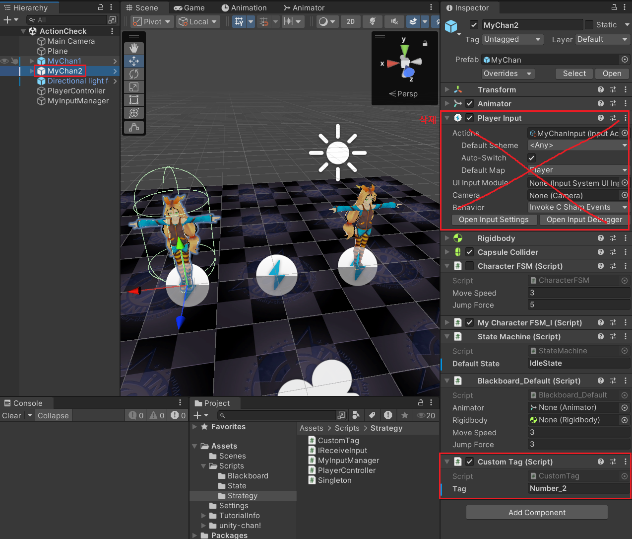Viewport: 632px width, 539px height.
Task: Click Open Input Settings button
Action: 494,220
